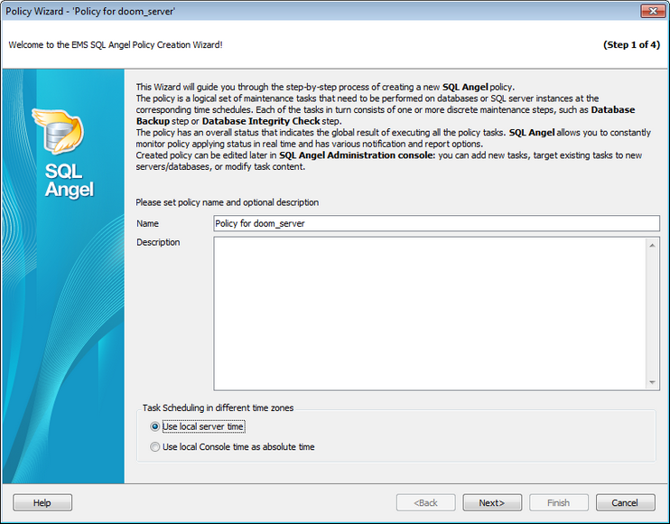This screenshot has height=524, width=670.
Task: Go to next step with Next> button
Action: point(492,502)
